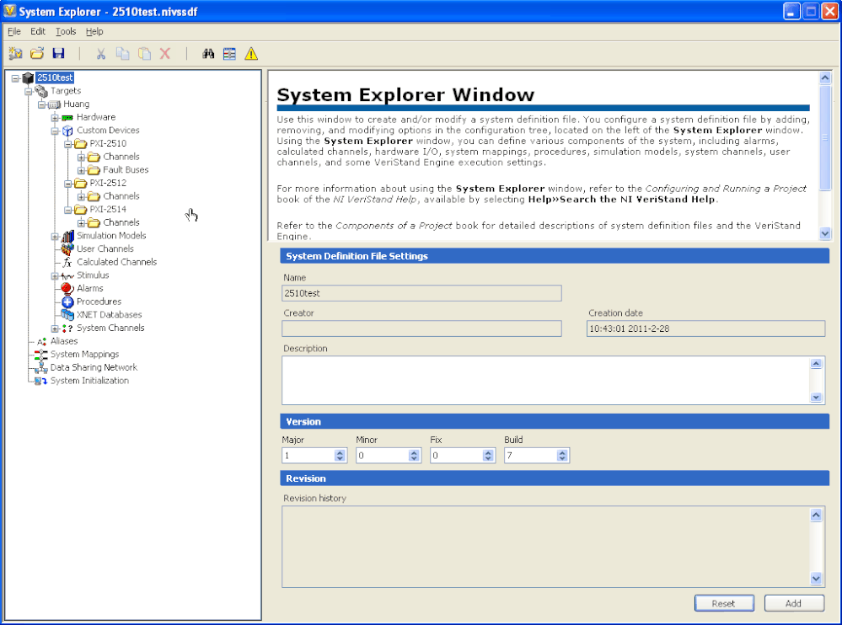
Task: Click the Creator input field
Action: point(421,329)
